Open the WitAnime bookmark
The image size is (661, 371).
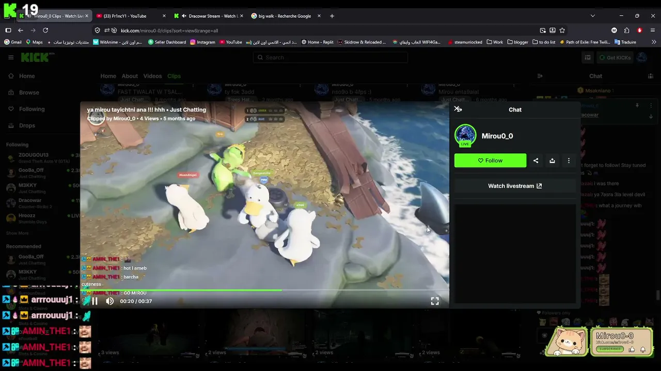[x=117, y=42]
